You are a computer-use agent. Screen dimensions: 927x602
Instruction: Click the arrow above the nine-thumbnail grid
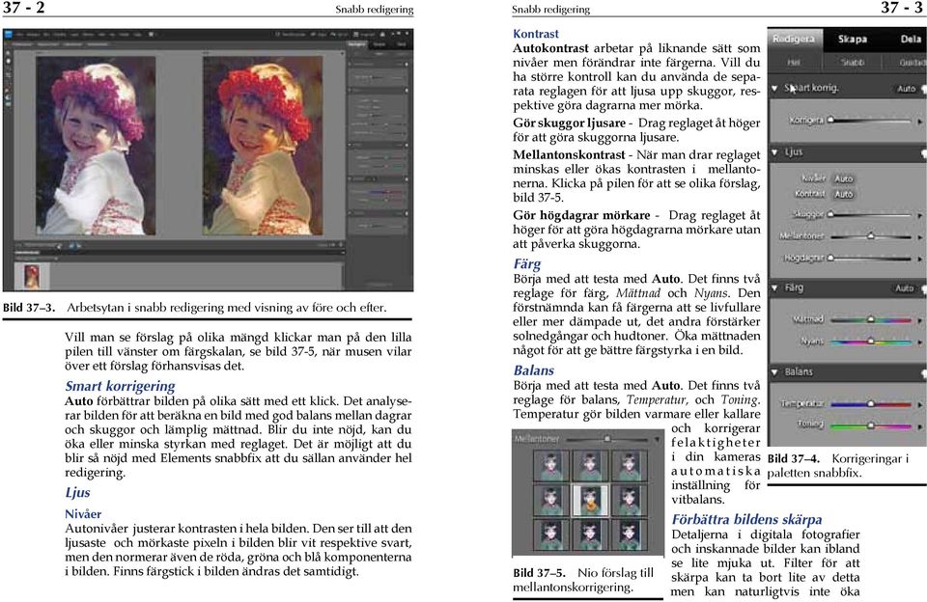pos(657,440)
